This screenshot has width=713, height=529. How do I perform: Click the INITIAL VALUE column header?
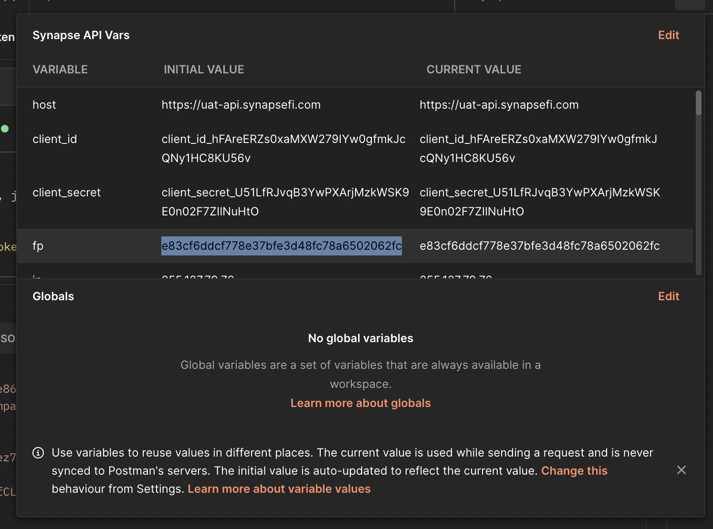pos(204,70)
